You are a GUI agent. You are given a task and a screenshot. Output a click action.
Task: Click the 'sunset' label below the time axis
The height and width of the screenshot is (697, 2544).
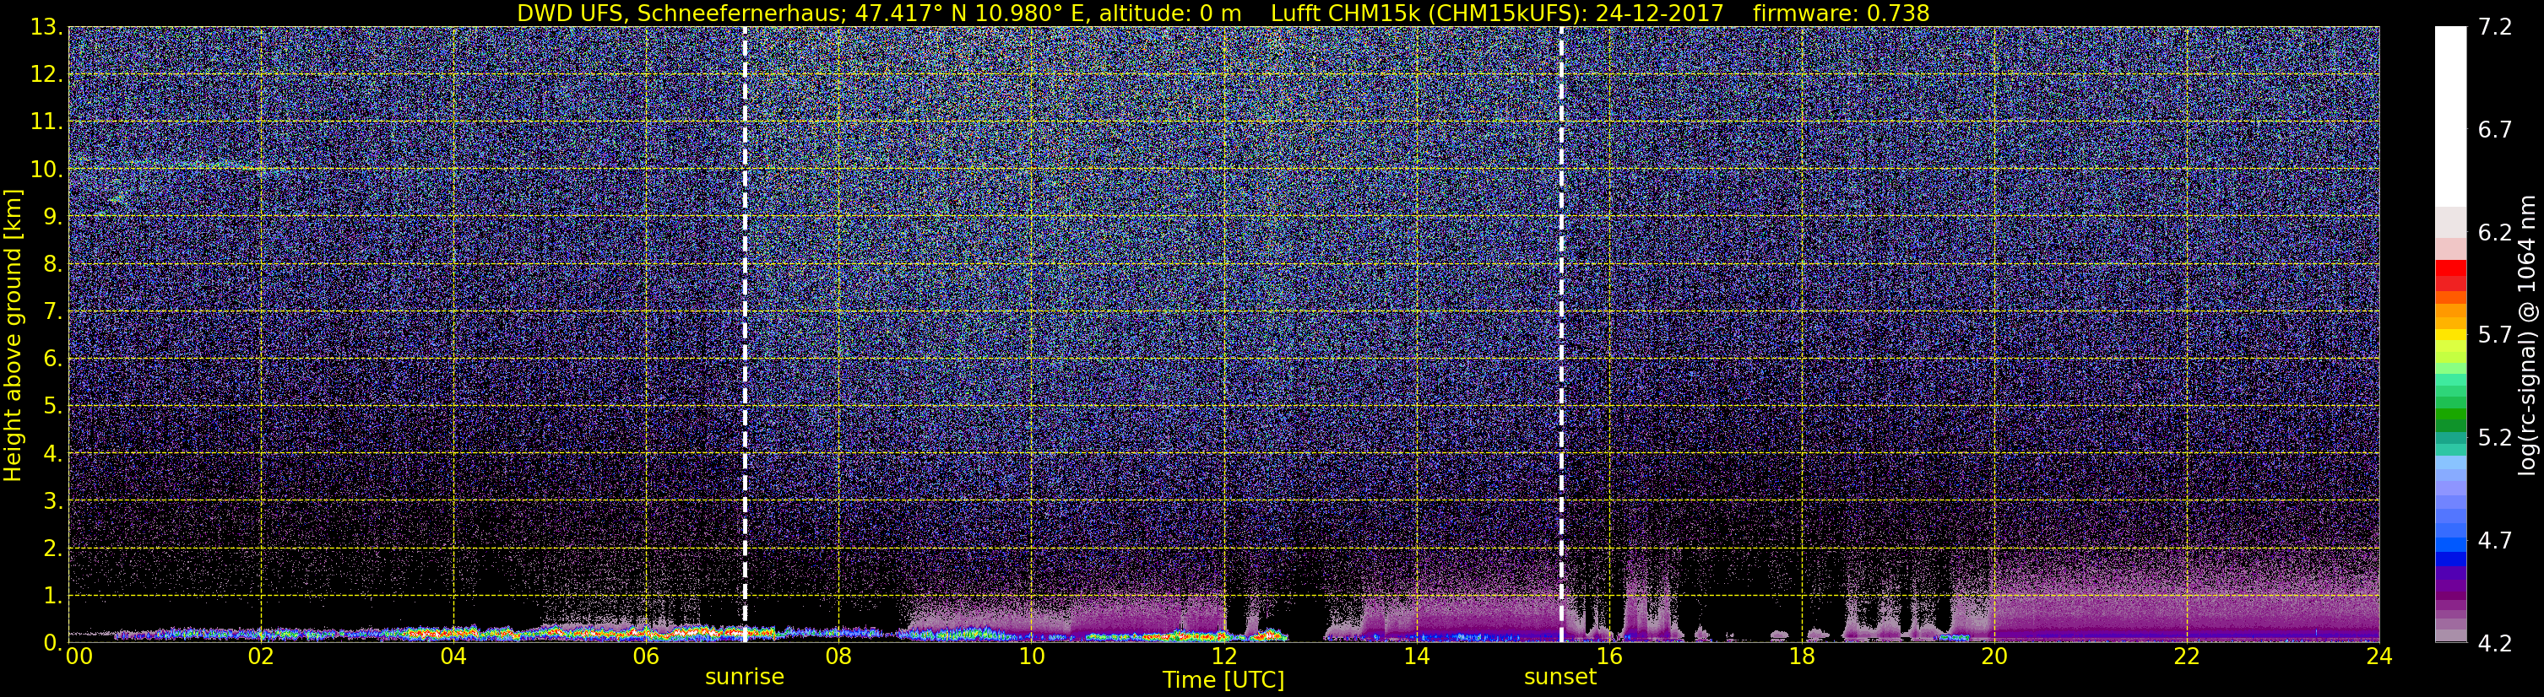point(1560,678)
